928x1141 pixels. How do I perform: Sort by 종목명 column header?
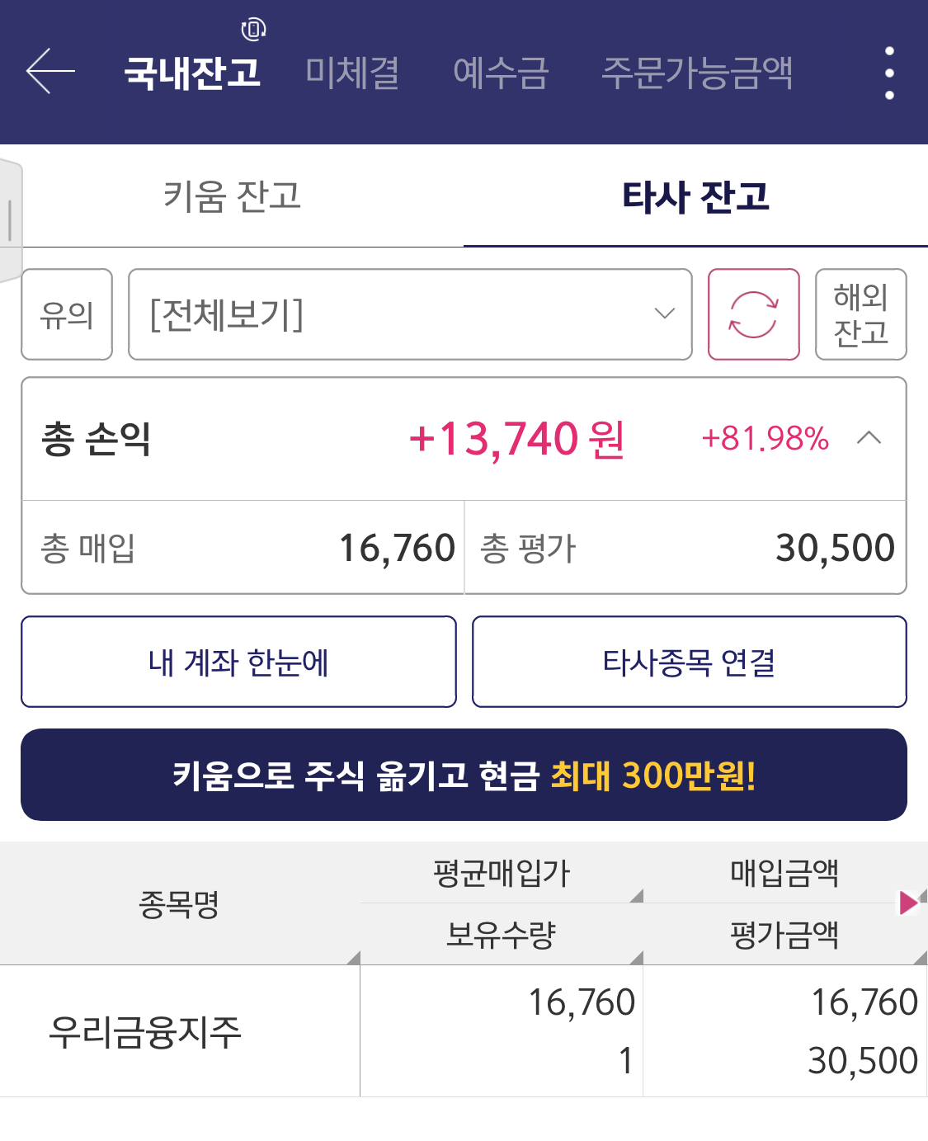[x=179, y=904]
